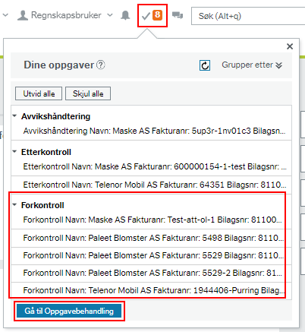The height and width of the screenshot is (332, 305).
Task: Collapse the Avvikshåndtering group
Action: tap(14, 116)
